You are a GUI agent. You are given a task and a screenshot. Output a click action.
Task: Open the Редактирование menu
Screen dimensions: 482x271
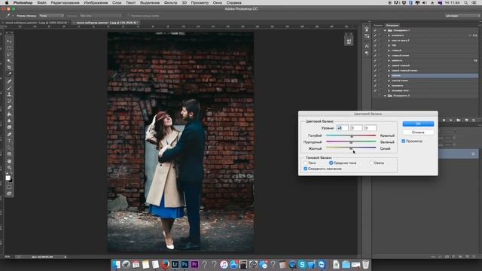(x=66, y=3)
